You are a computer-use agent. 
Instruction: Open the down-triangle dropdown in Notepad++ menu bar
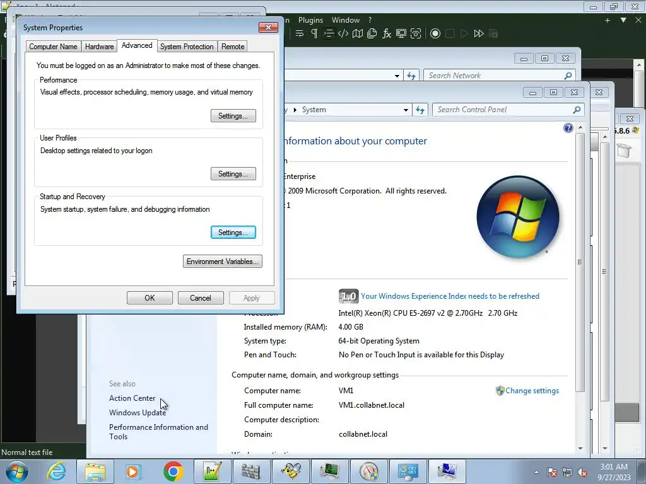coord(623,20)
